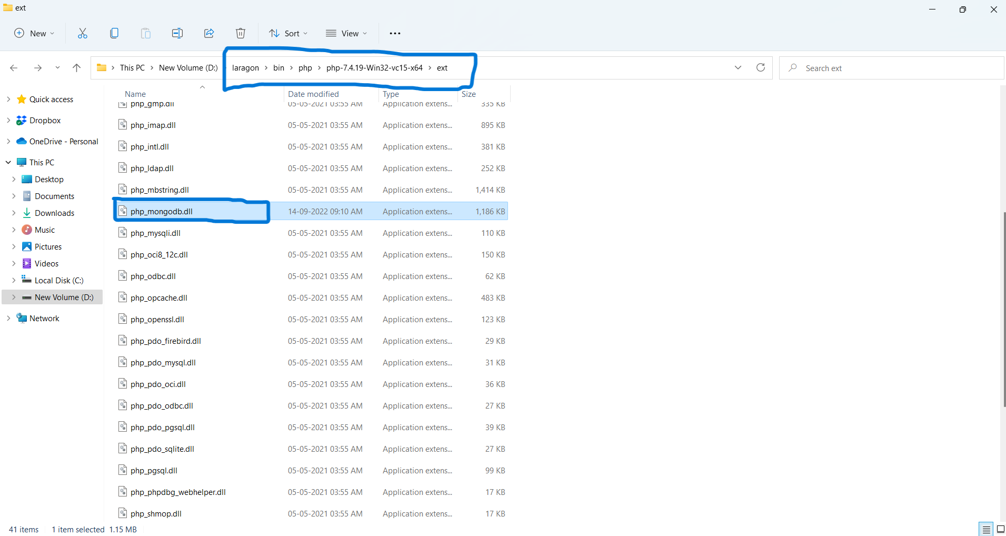Go up one folder level arrow
Image resolution: width=1006 pixels, height=536 pixels.
point(76,68)
